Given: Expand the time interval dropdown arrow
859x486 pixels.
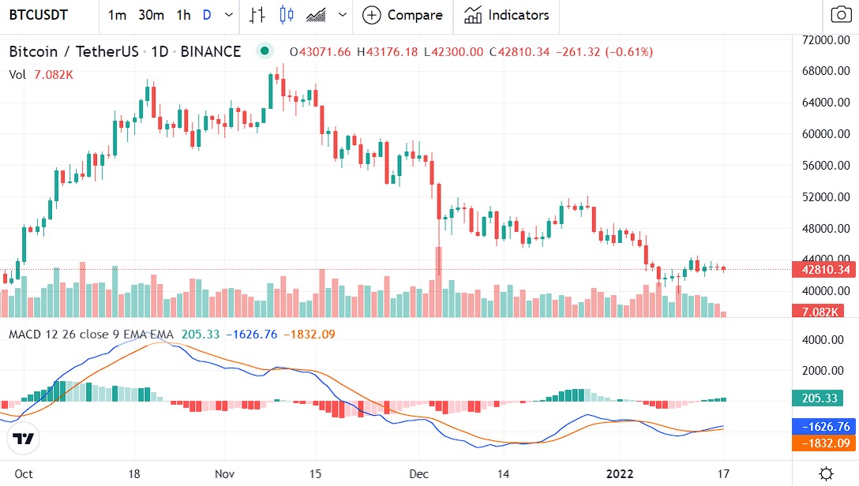Looking at the screenshot, I should pyautogui.click(x=229, y=15).
